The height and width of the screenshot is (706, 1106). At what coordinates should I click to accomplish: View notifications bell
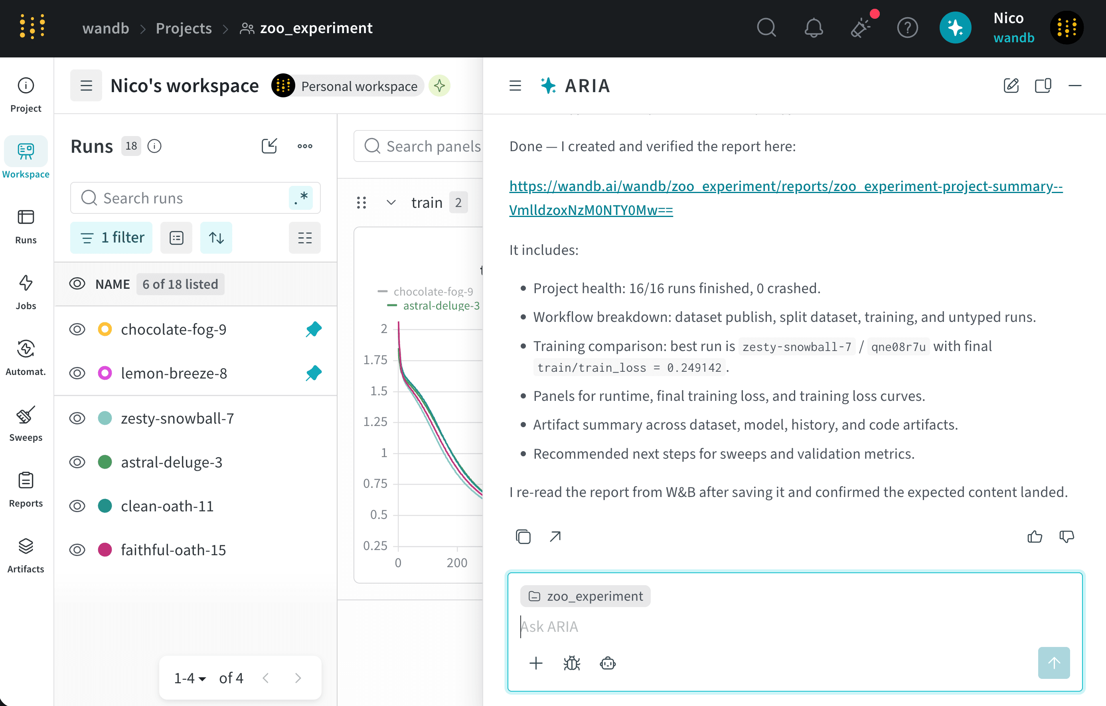click(814, 28)
